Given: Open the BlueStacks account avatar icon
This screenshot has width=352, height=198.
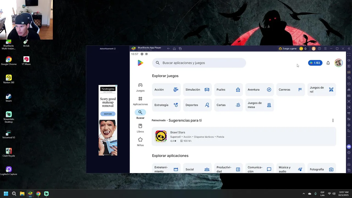Looking at the screenshot, I should (x=313, y=49).
